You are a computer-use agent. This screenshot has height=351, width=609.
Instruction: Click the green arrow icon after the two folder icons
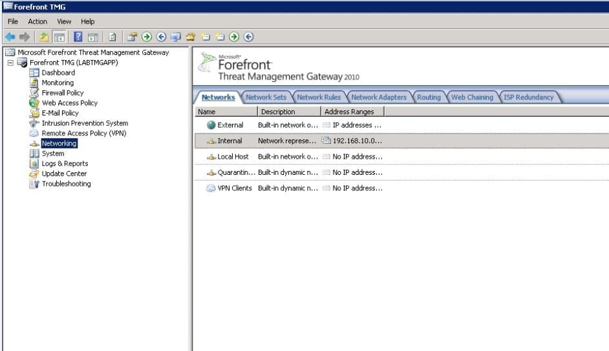pos(234,37)
